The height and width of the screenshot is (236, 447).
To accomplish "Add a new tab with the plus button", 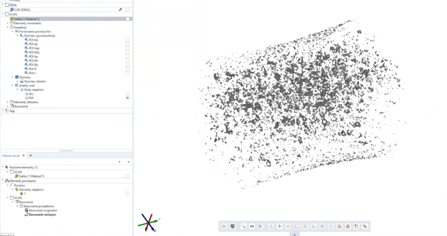I will (x=30, y=155).
